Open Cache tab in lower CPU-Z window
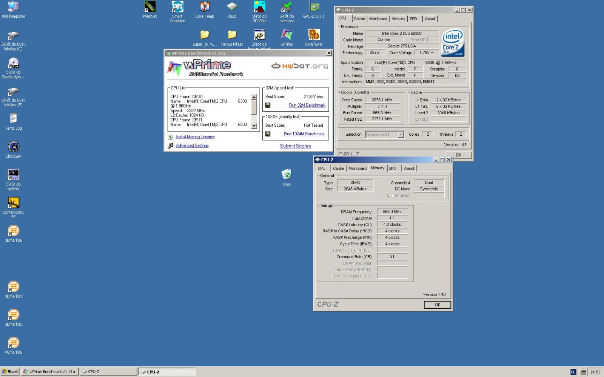 coord(339,169)
